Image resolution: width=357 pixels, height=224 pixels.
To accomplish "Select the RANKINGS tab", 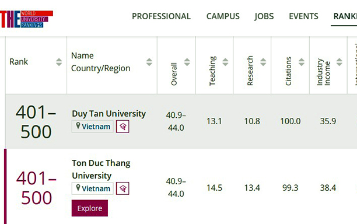I will click(345, 16).
